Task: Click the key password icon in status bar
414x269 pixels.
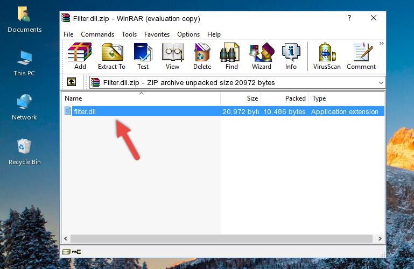Action: coord(76,252)
